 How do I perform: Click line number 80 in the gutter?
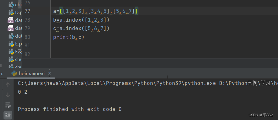(27, 37)
